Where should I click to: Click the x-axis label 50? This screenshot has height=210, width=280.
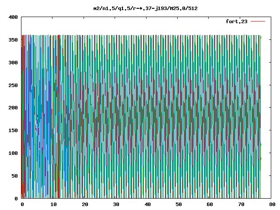tap(178, 204)
